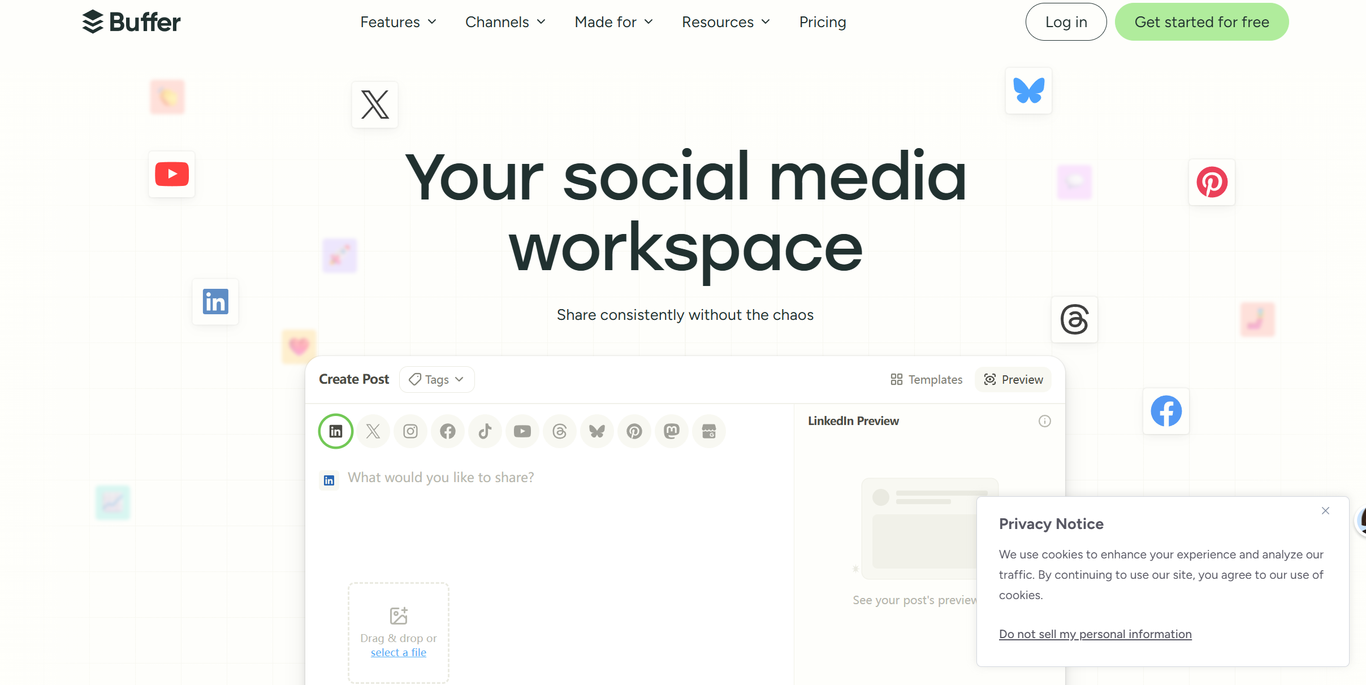Click the small LinkedIn icon beside text field

(x=329, y=480)
